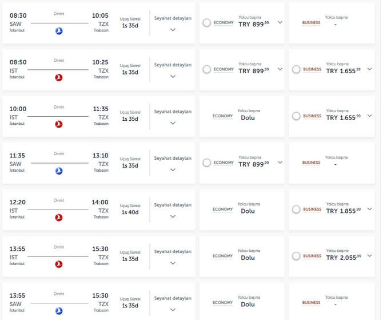Image resolution: width=383 pixels, height=320 pixels.
Task: Click the 11:35 SAW departure time
Action: [x=18, y=155]
